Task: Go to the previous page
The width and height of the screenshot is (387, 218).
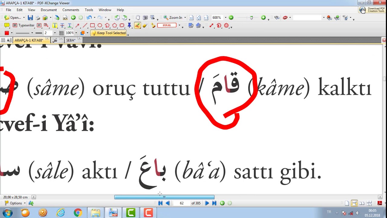Action: coord(167,203)
